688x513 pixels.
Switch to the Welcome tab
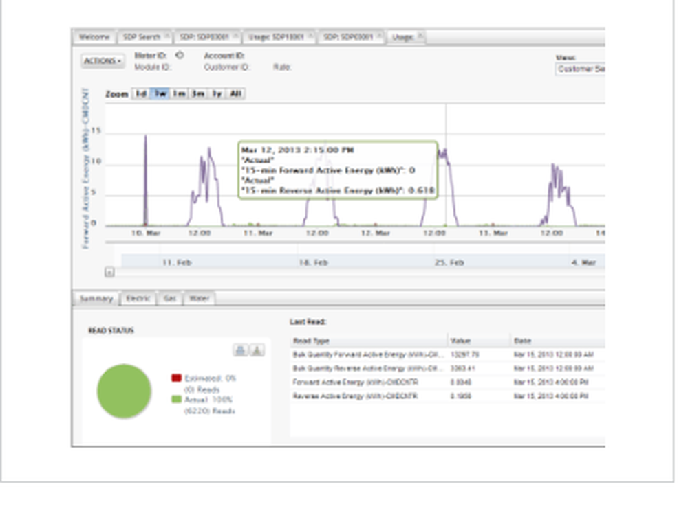pos(94,37)
